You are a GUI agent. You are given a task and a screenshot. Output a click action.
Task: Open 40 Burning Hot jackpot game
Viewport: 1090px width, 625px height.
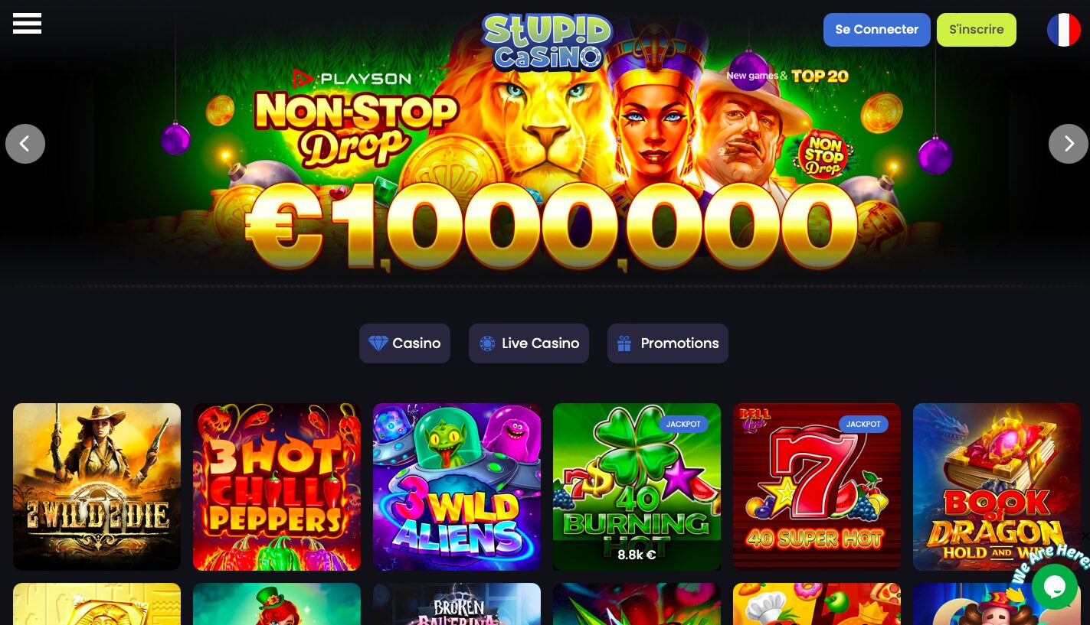[x=637, y=487]
